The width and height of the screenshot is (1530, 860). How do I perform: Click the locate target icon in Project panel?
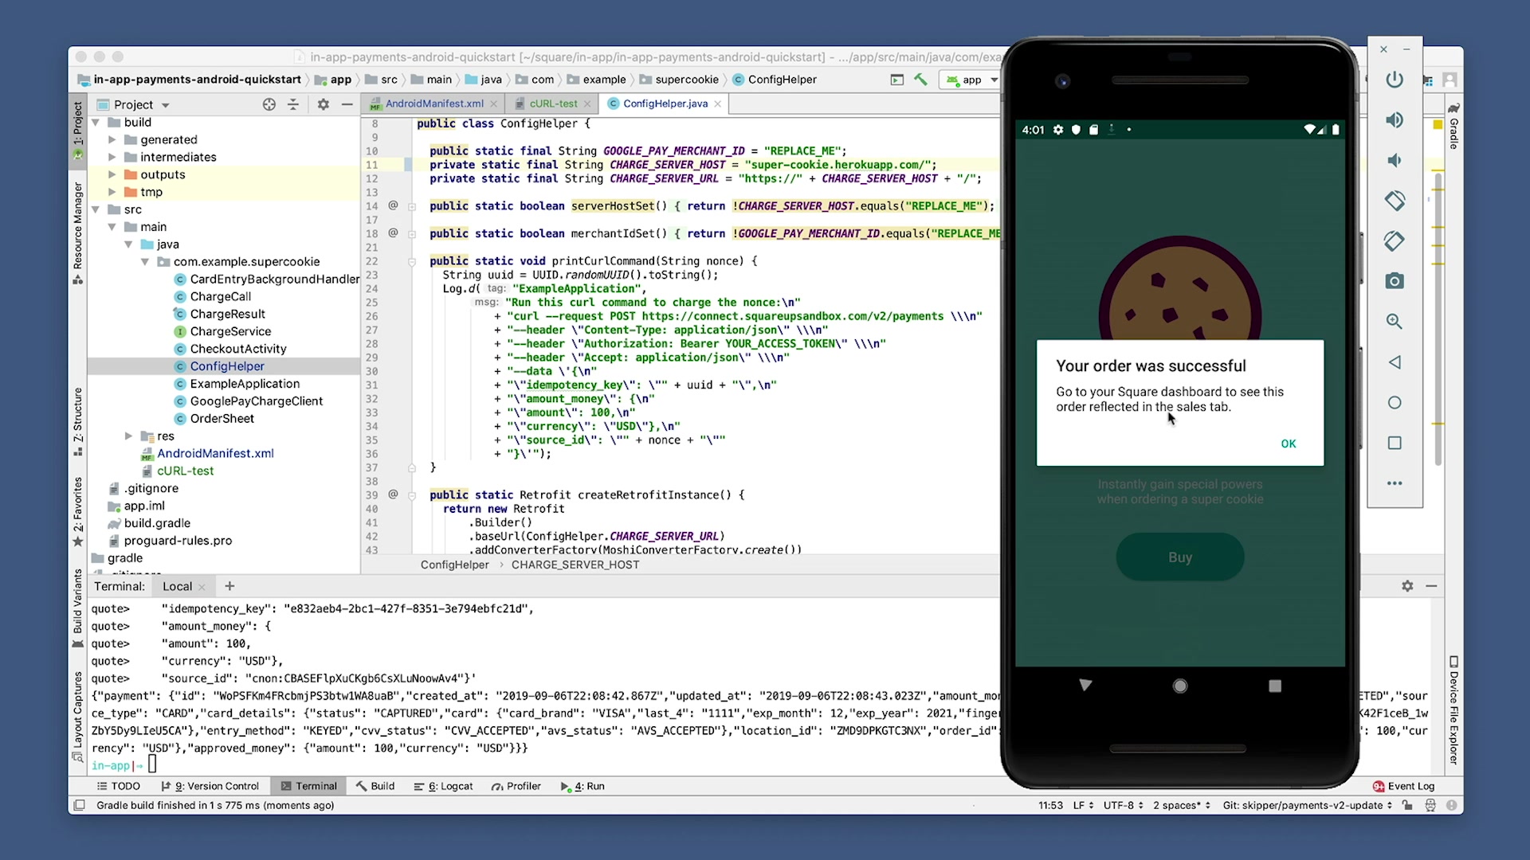[x=269, y=104]
